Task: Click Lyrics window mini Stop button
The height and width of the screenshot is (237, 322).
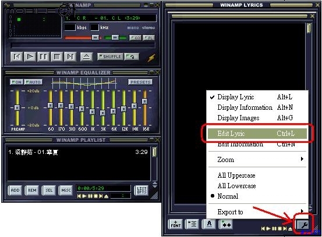Action: [280, 228]
